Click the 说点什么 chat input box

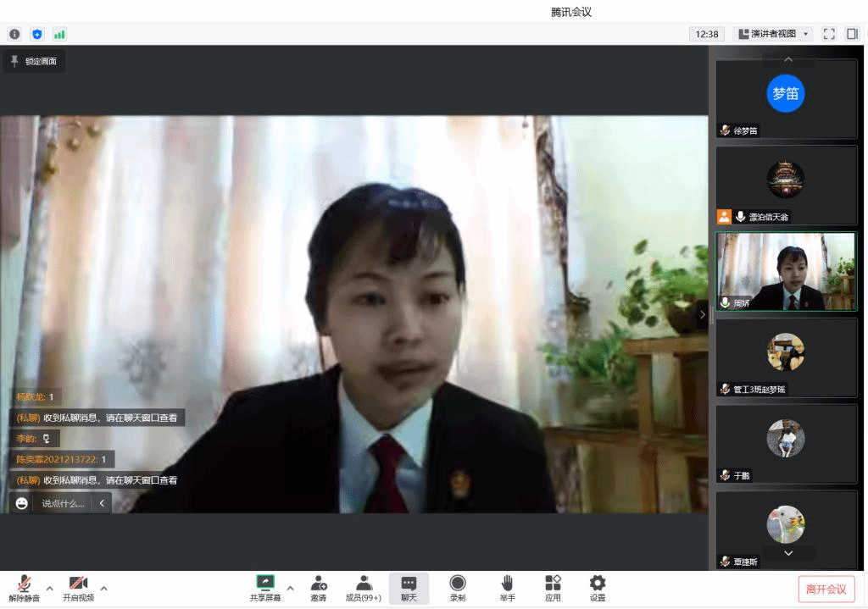pyautogui.click(x=63, y=503)
